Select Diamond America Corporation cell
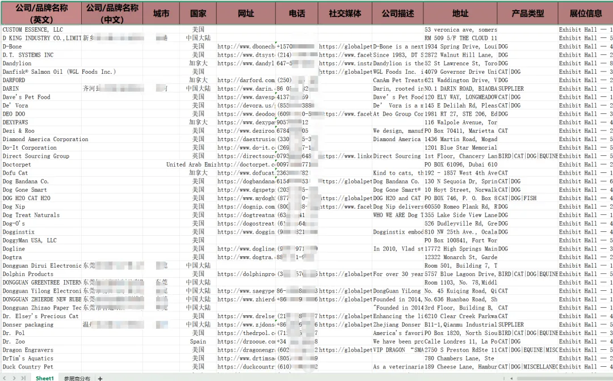The height and width of the screenshot is (381, 613). point(41,139)
